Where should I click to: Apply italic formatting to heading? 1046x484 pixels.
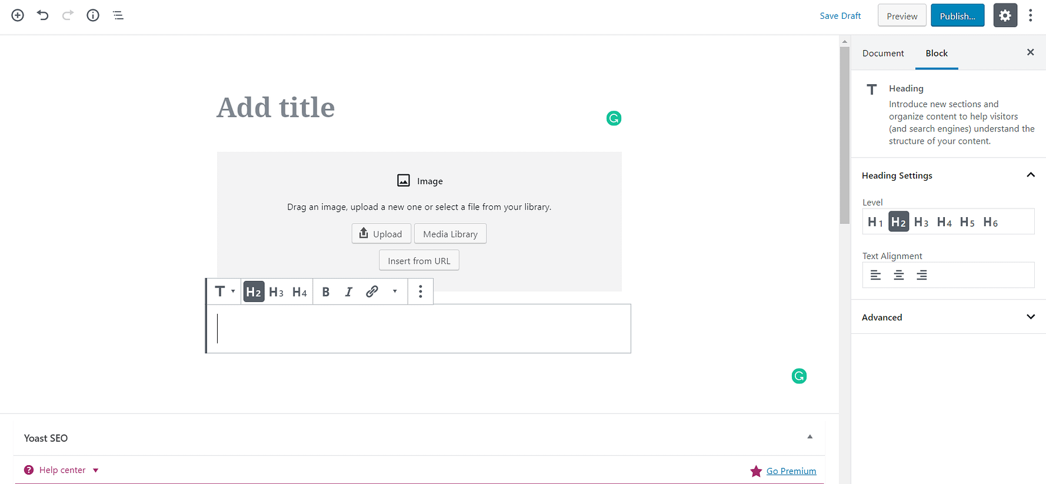coord(348,291)
